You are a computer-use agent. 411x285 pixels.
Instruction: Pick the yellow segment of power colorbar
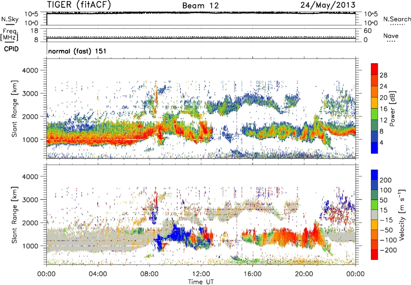375,103
